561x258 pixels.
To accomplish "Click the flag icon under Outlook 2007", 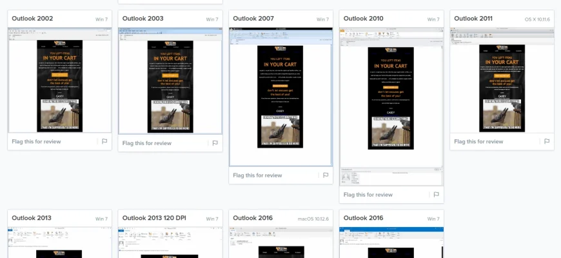I will tap(326, 175).
